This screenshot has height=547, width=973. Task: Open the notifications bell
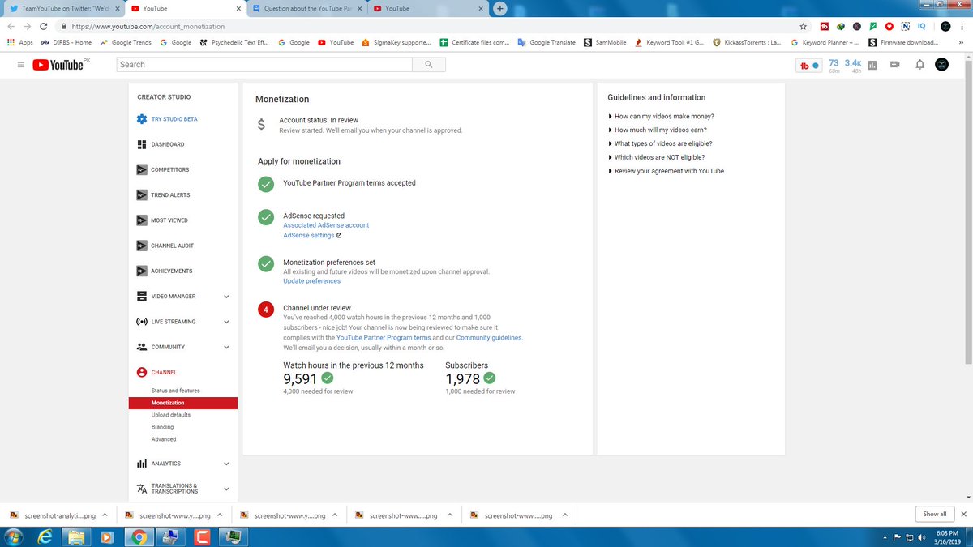[919, 65]
